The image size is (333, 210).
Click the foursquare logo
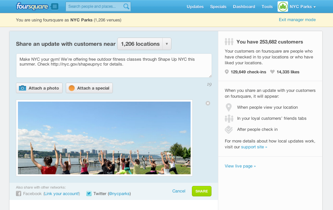coord(32,6)
